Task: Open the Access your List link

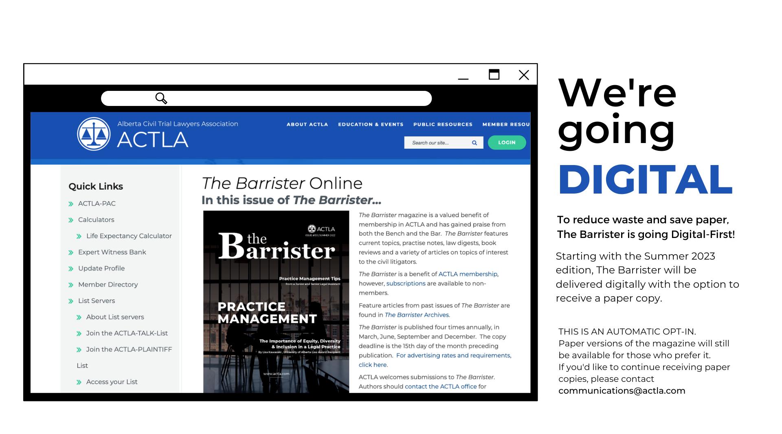Action: 112,382
